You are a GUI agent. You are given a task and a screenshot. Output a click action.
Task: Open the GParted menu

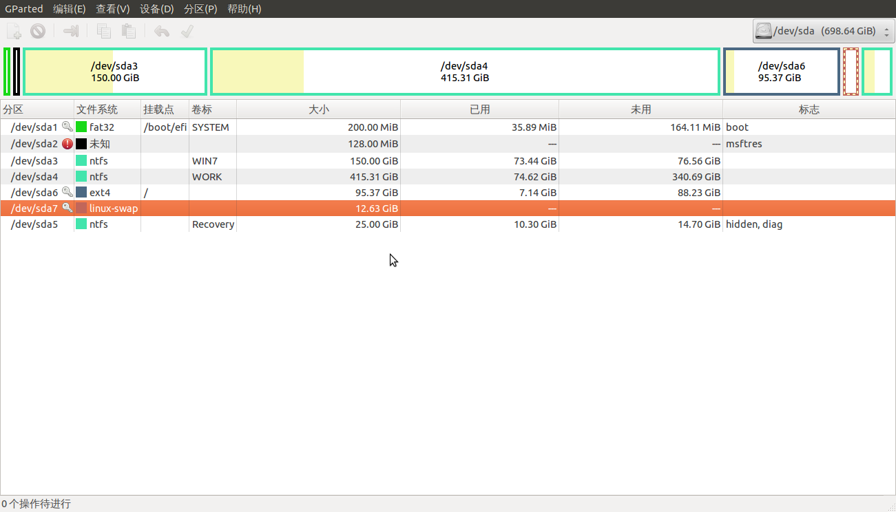point(24,9)
